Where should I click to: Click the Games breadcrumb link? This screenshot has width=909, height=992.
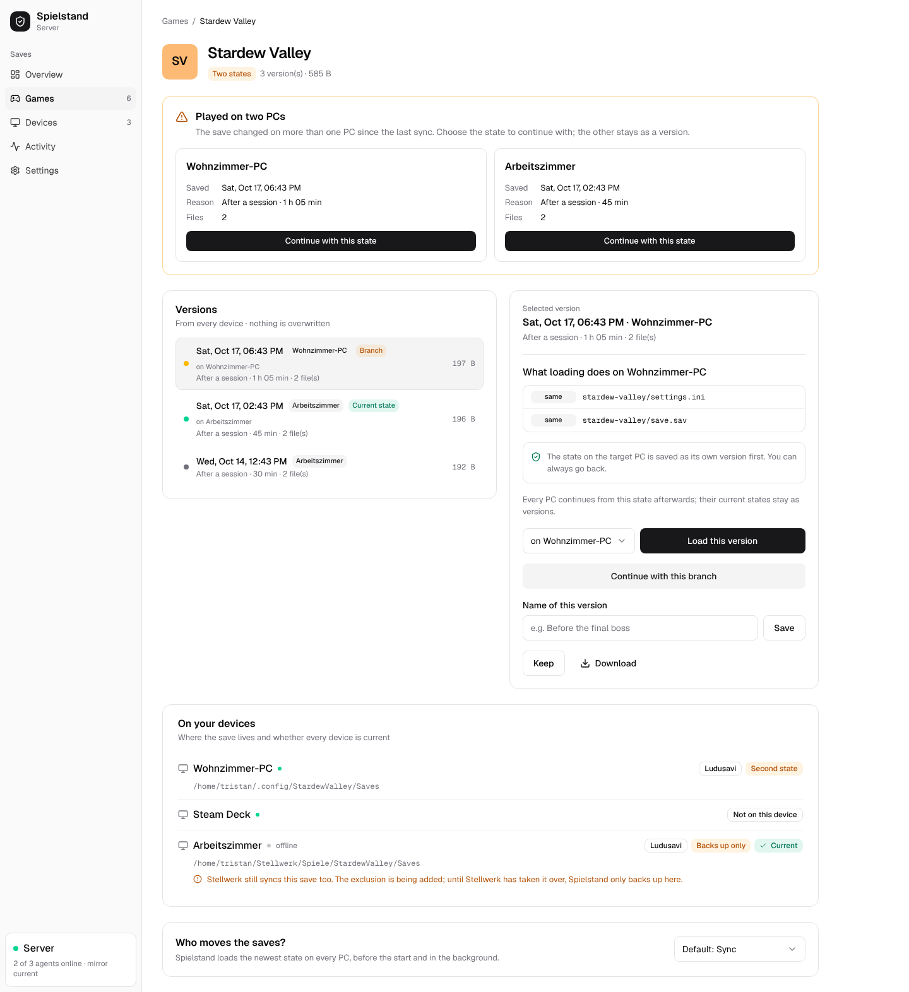(175, 21)
